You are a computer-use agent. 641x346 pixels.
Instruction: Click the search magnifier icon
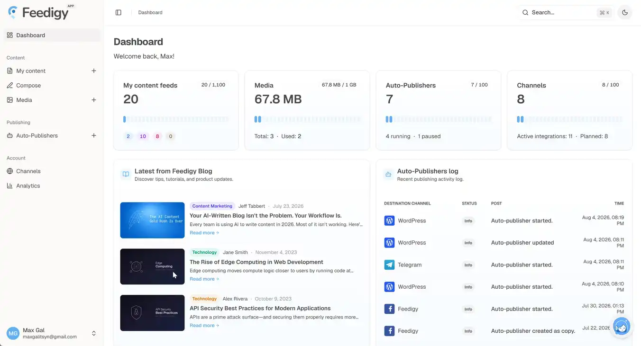pyautogui.click(x=525, y=13)
